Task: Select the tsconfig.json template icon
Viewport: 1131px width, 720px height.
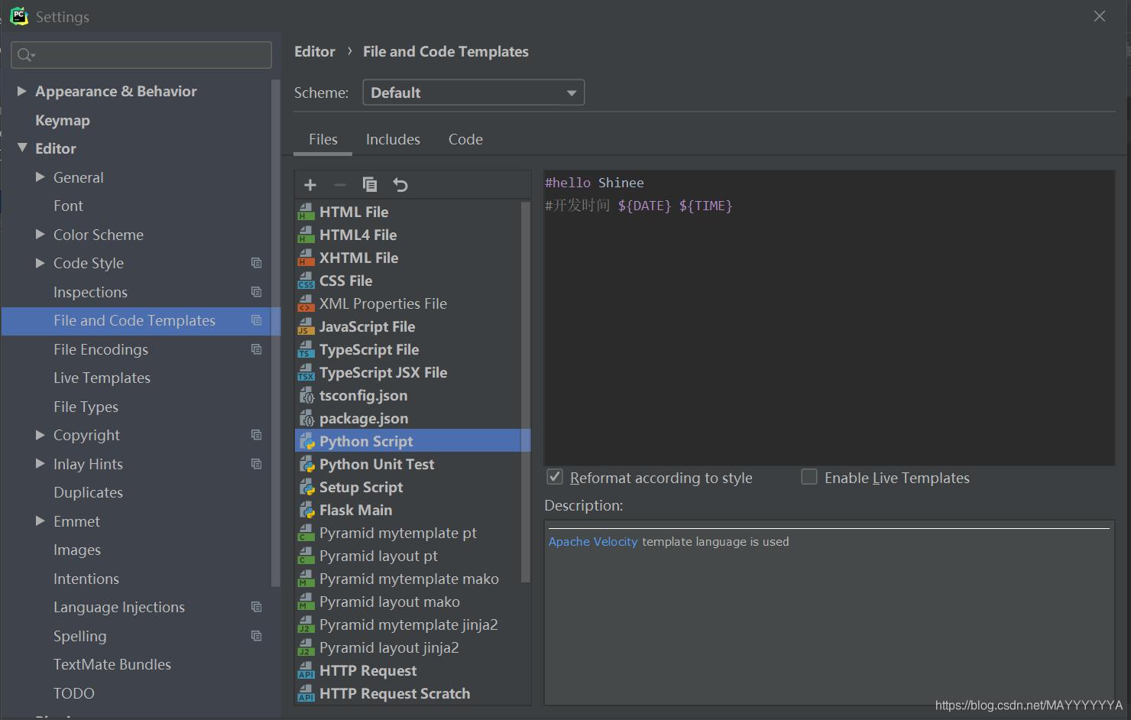Action: click(306, 395)
